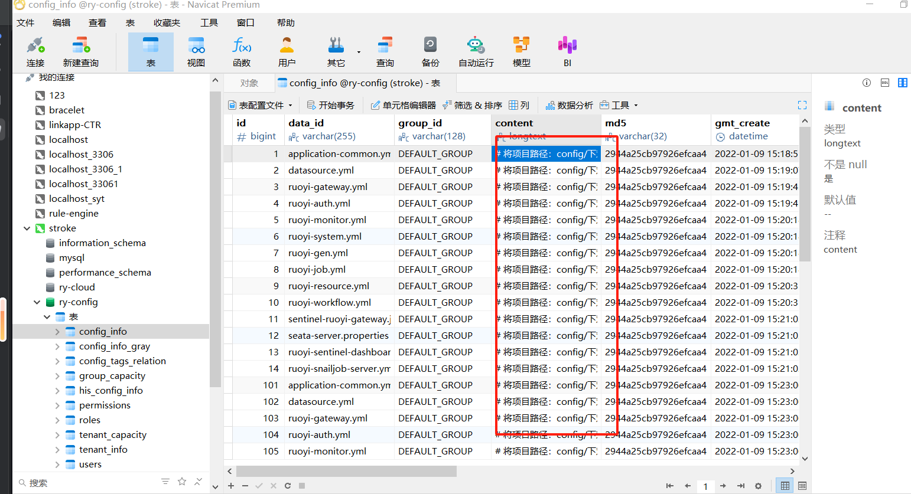Select the rule-engine connection
911x494 pixels.
click(74, 214)
